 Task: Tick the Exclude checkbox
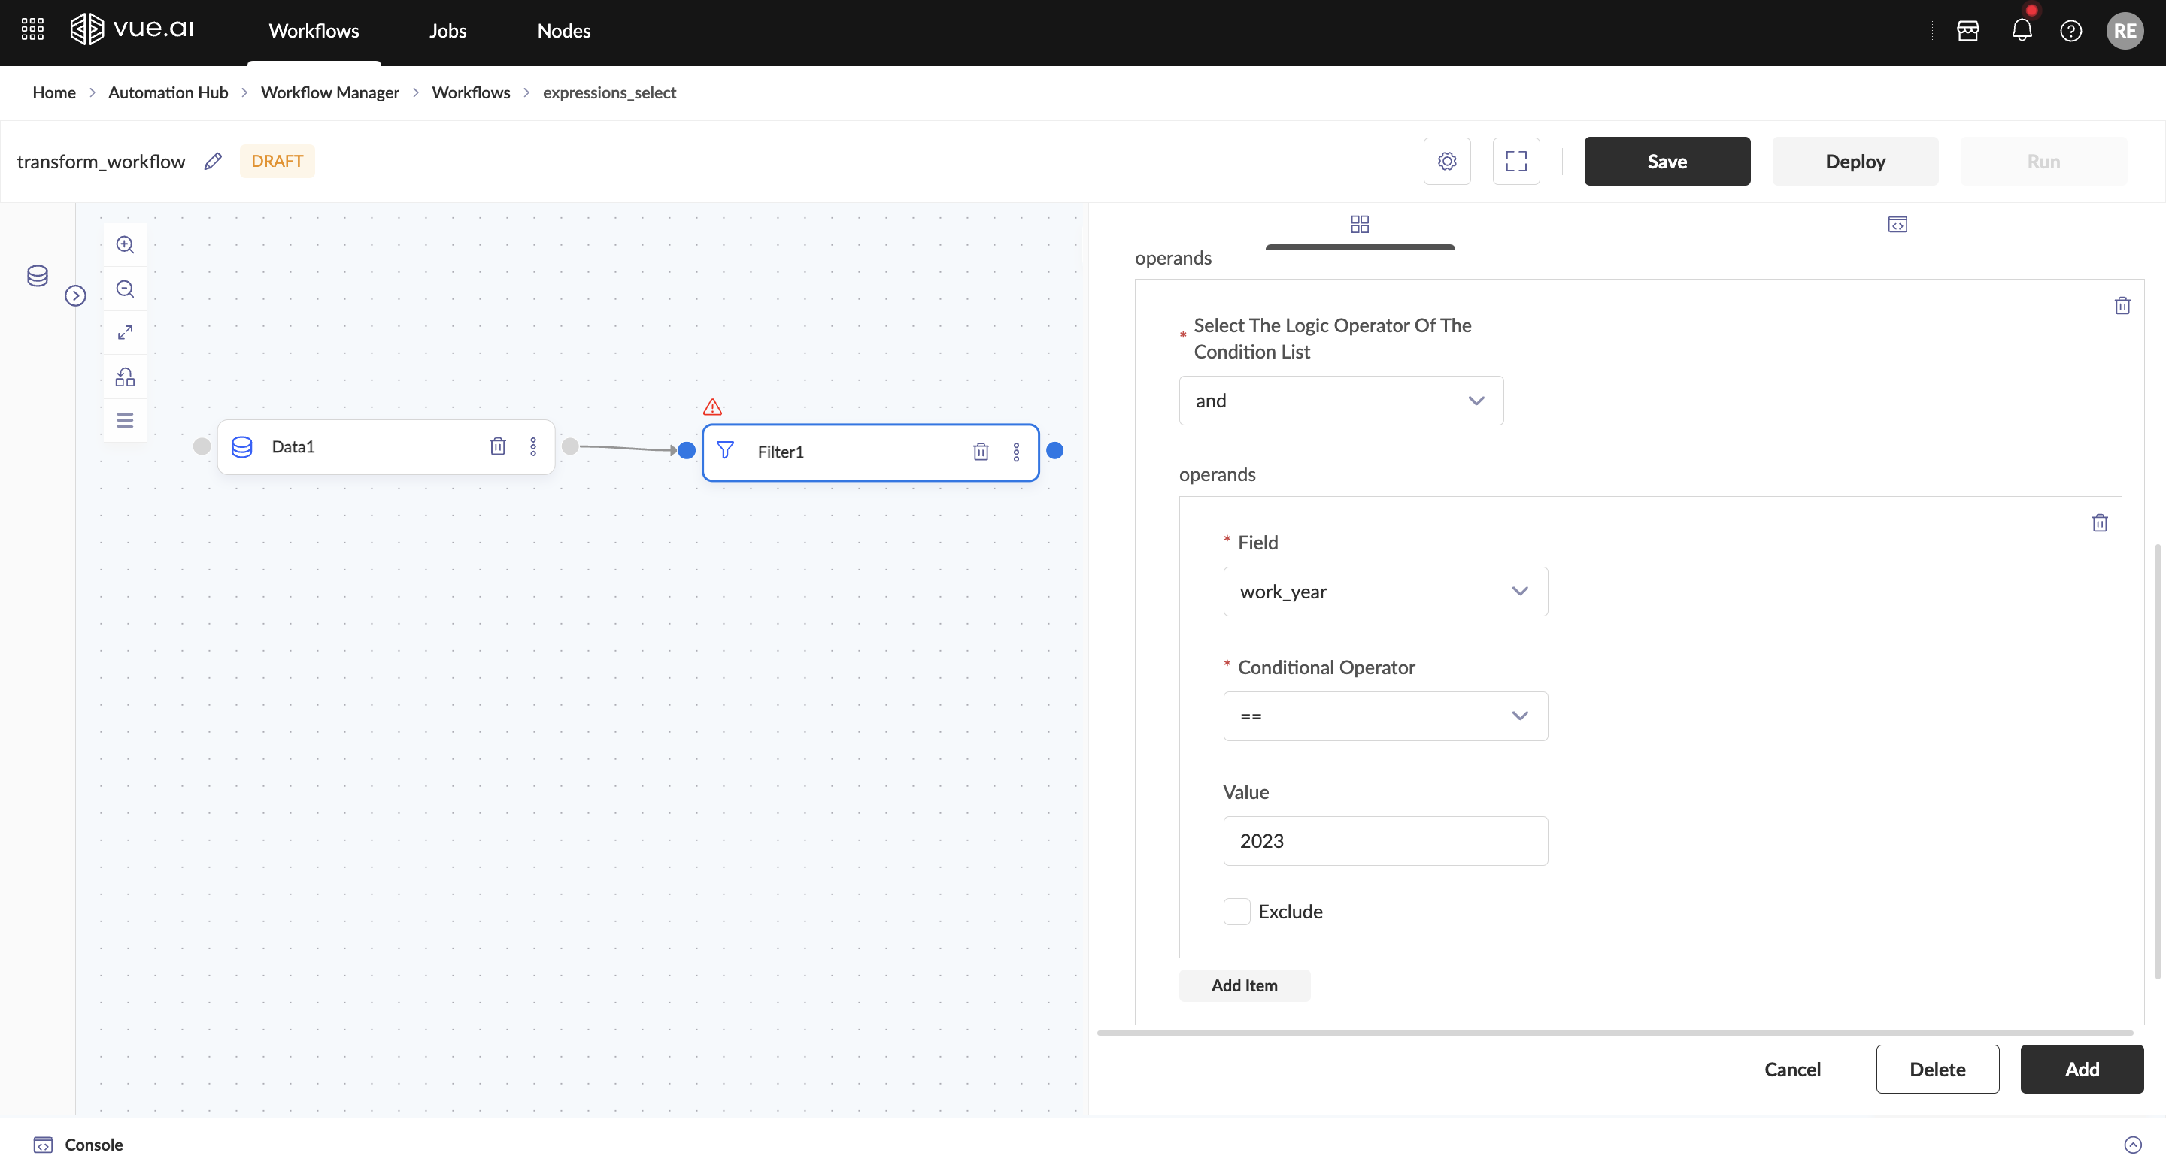pyautogui.click(x=1236, y=912)
